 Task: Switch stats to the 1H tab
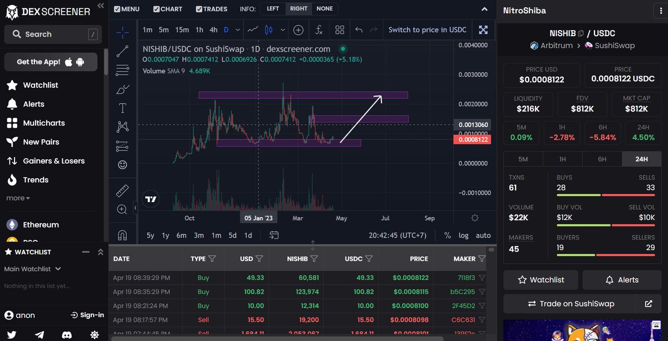click(562, 159)
